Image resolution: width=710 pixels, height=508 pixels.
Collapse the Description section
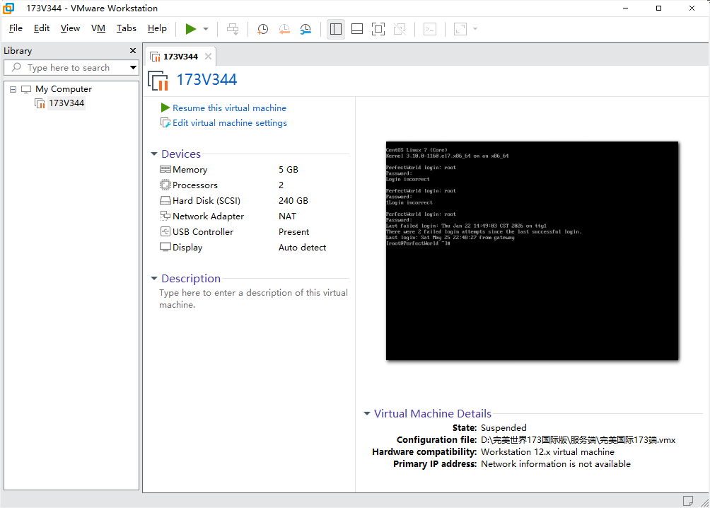(x=154, y=278)
